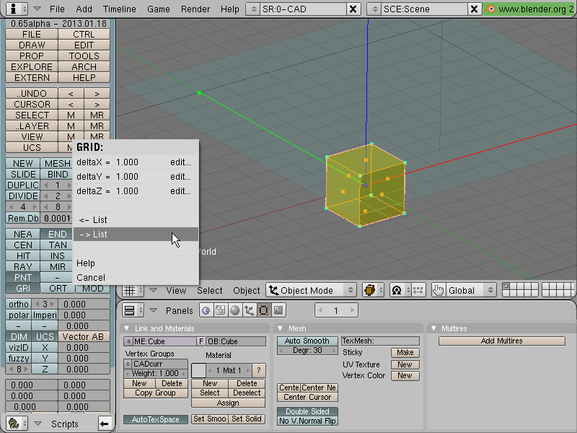Choose '-> List' in GRID menu
The width and height of the screenshot is (577, 433).
point(136,234)
